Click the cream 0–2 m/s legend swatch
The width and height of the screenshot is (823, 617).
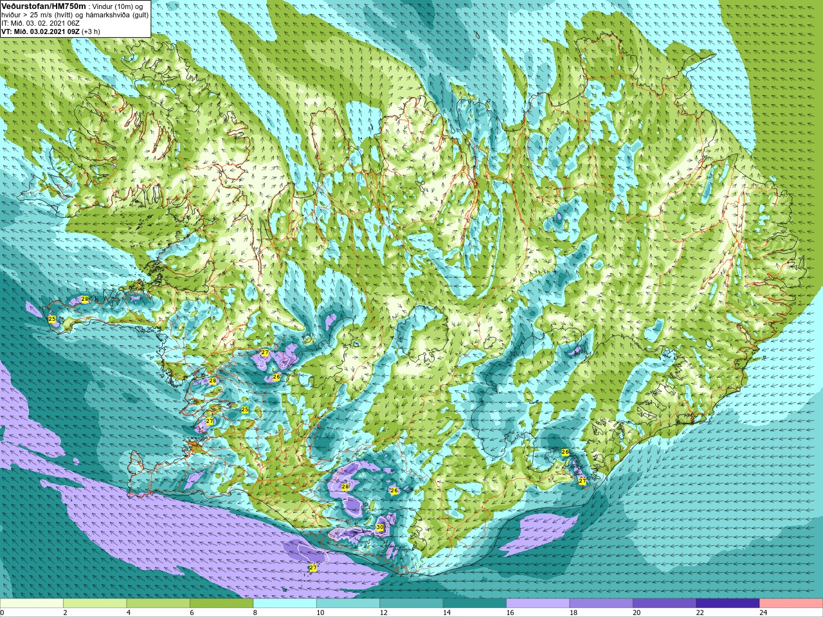tap(32, 604)
